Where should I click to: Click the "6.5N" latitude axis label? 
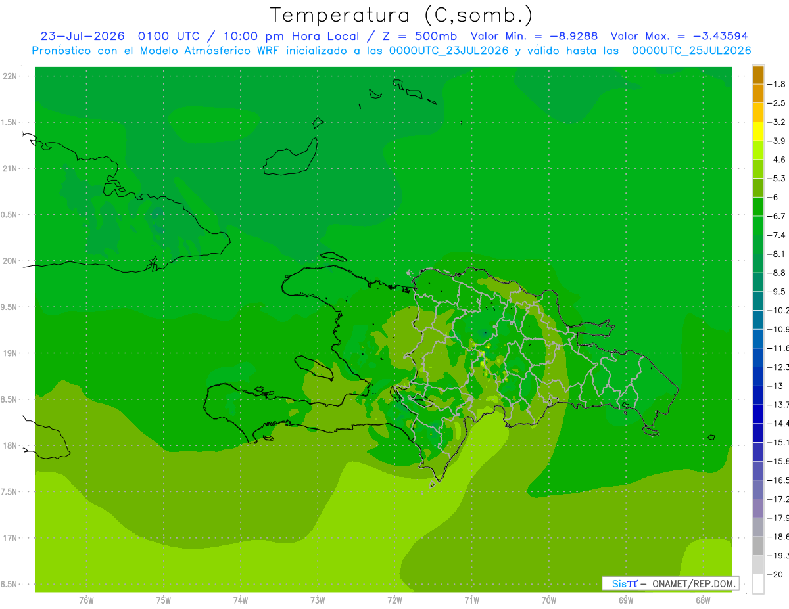pyautogui.click(x=9, y=584)
